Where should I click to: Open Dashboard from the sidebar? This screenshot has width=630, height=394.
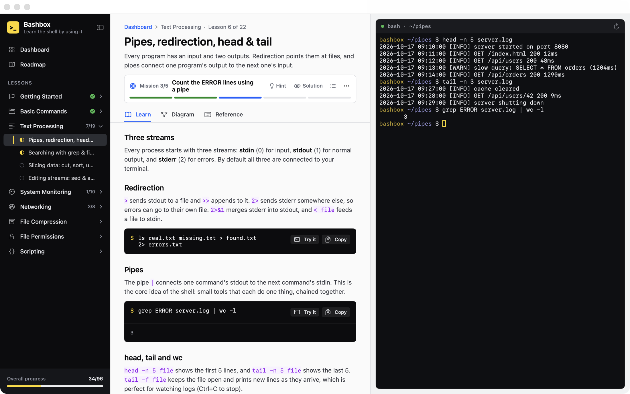pyautogui.click(x=55, y=50)
